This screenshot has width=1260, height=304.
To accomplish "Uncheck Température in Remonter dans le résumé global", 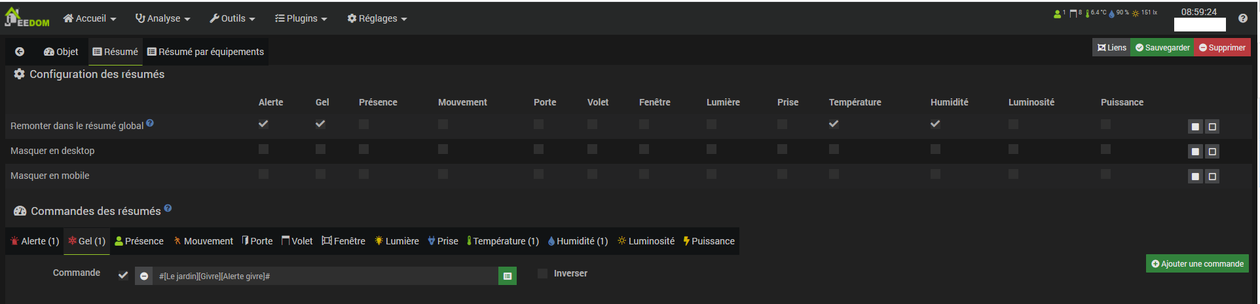I will [834, 124].
